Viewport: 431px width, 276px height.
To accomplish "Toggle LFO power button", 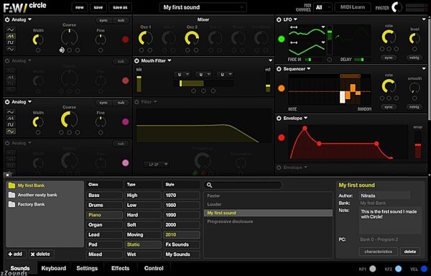I will tap(279, 19).
